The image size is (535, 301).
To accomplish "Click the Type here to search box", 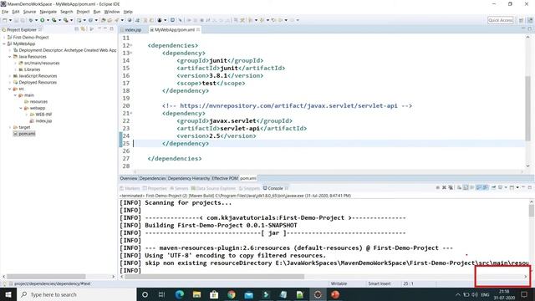I will pyautogui.click(x=76, y=294).
